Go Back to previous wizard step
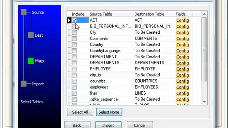 (x=77, y=125)
